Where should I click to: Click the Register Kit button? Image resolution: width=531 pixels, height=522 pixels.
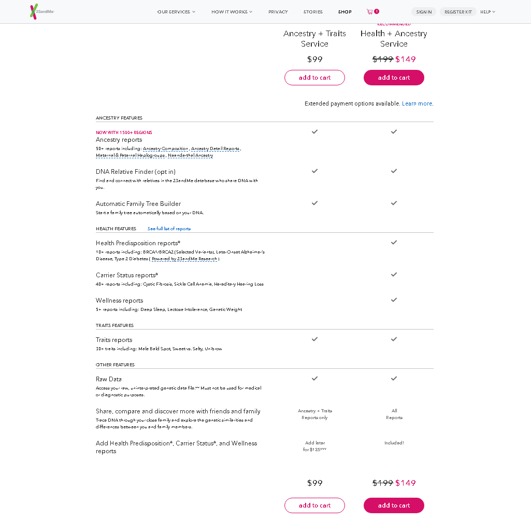tap(458, 12)
